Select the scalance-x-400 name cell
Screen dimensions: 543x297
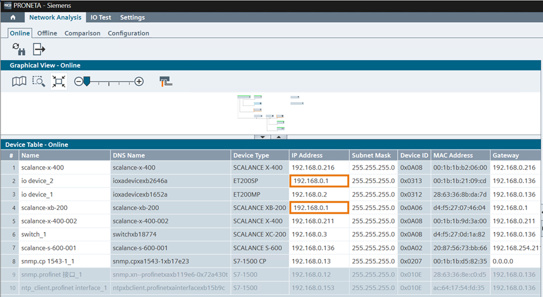(65, 168)
